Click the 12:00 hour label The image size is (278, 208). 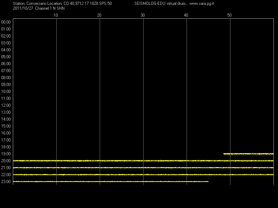coord(6,105)
